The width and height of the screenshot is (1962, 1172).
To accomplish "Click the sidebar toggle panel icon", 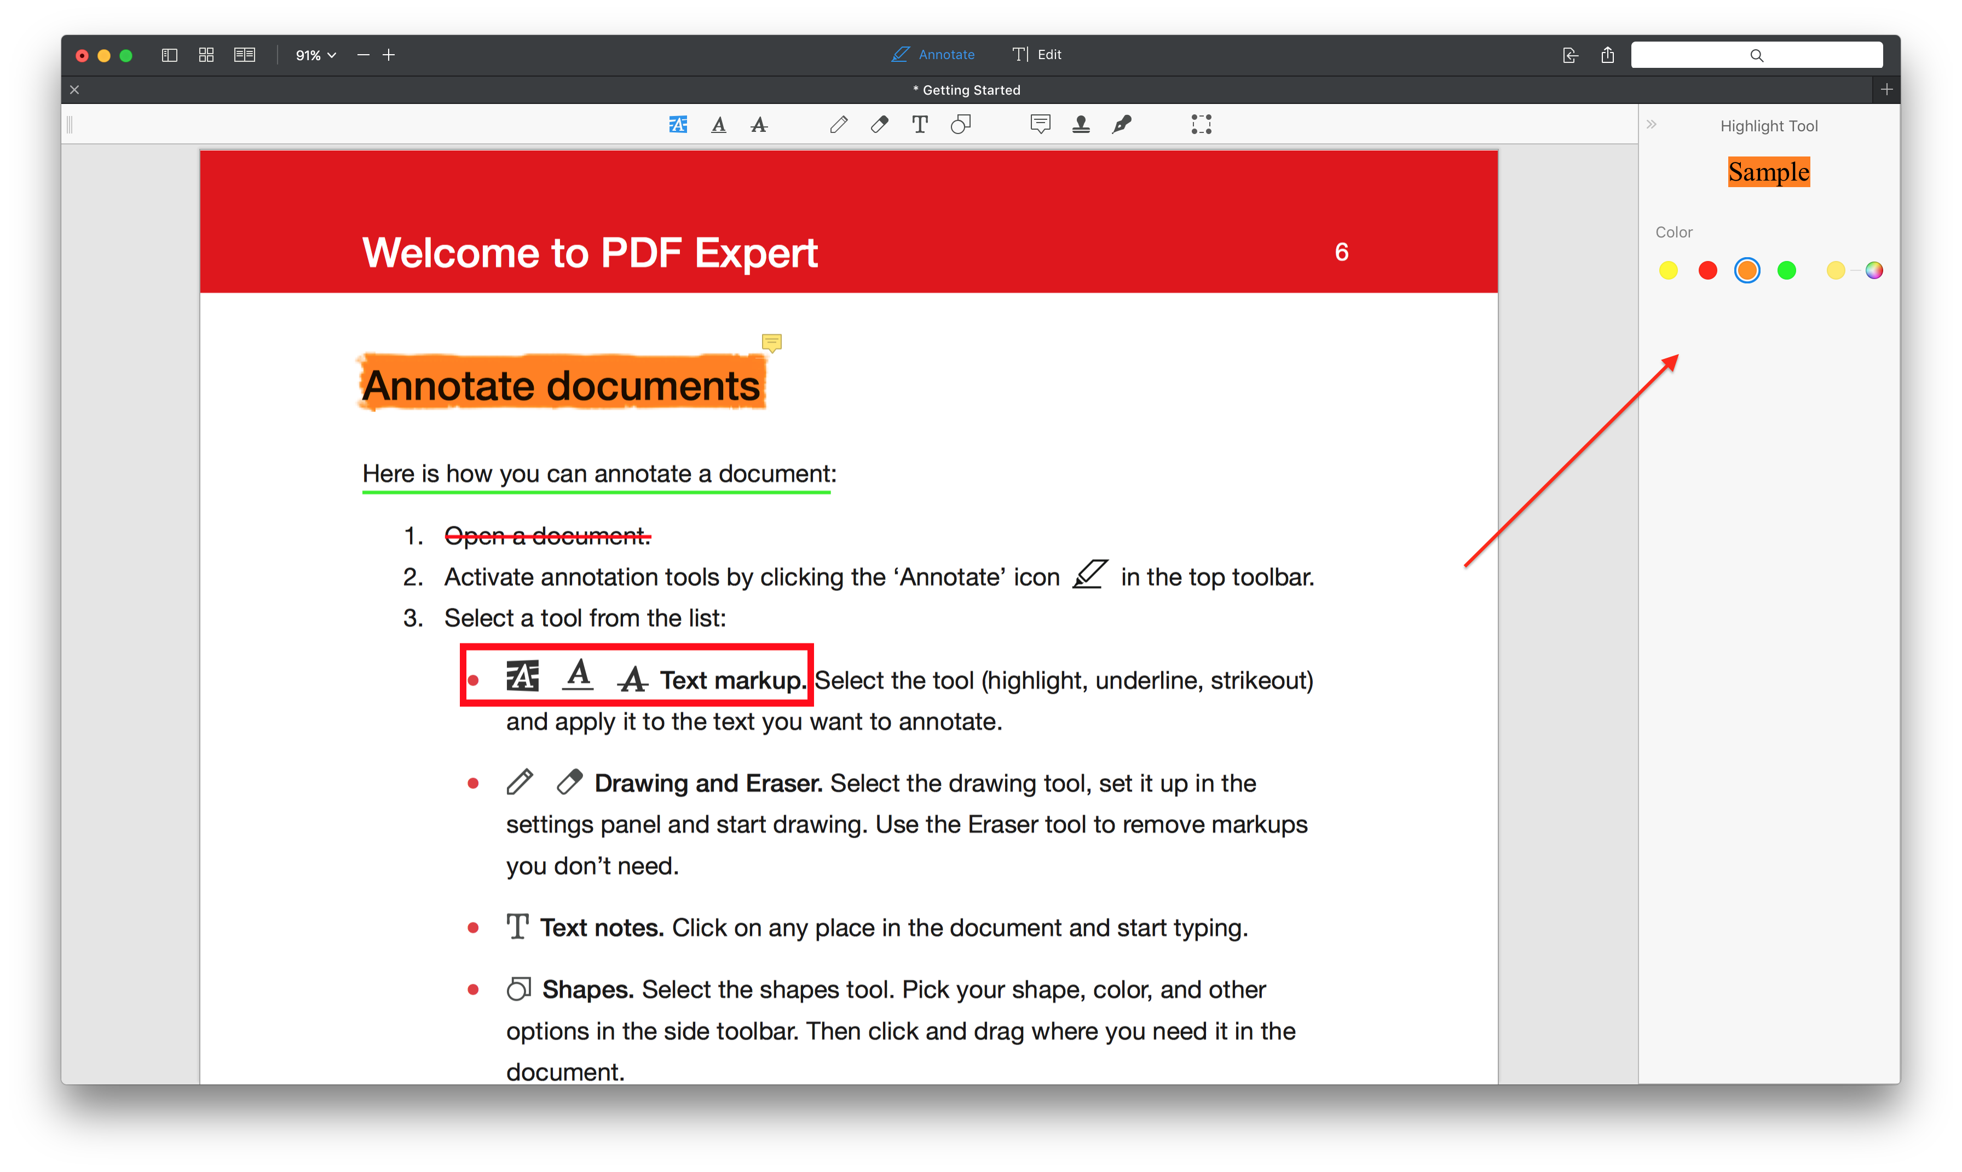I will pos(168,54).
